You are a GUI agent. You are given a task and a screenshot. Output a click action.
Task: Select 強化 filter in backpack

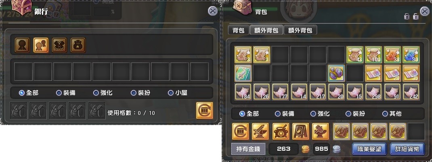coord(320,114)
